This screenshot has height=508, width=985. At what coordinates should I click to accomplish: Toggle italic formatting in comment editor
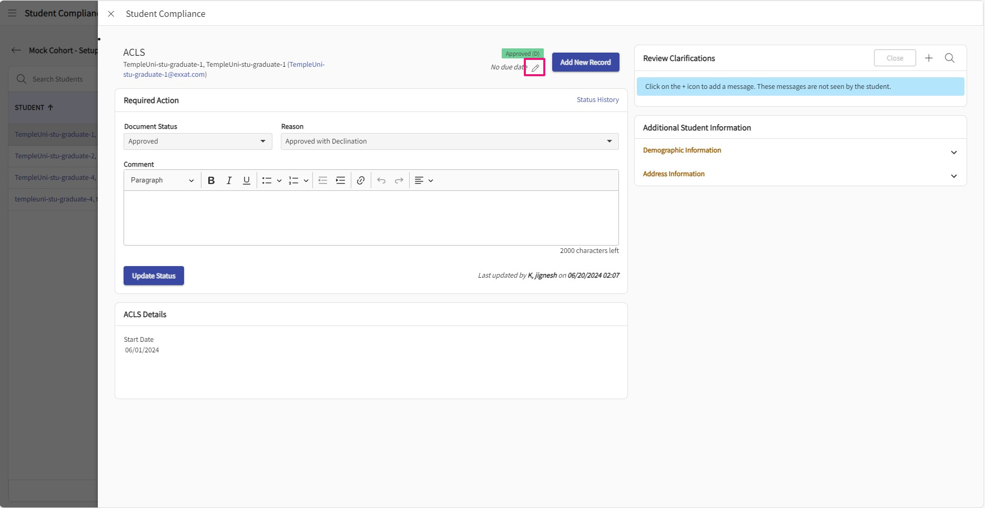click(x=229, y=180)
